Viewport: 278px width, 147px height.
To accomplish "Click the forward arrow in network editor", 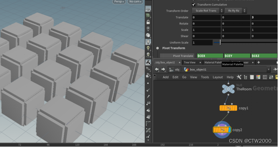I will coord(163,69).
